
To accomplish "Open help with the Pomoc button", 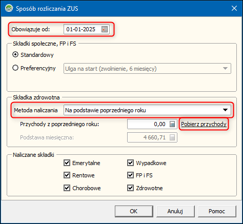I will pos(217,211).
